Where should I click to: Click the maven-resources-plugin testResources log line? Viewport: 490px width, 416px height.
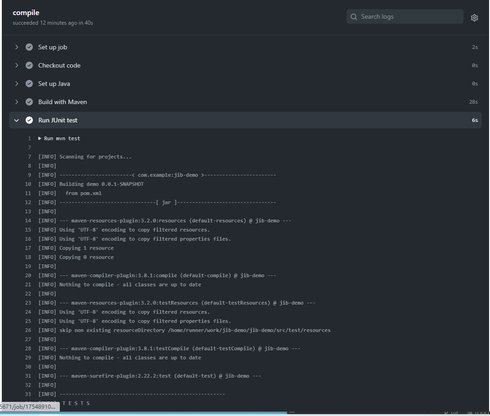coord(177,303)
